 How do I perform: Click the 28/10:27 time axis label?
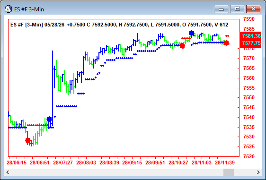[x=178, y=163]
